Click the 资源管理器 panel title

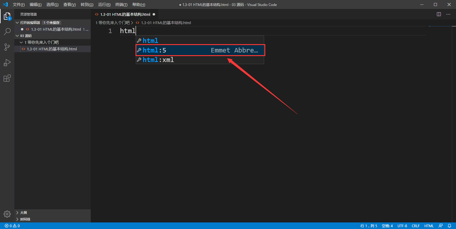coord(29,14)
